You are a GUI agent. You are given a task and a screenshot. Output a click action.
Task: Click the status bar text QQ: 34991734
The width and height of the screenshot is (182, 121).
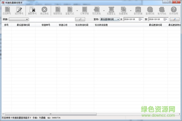[54, 118]
